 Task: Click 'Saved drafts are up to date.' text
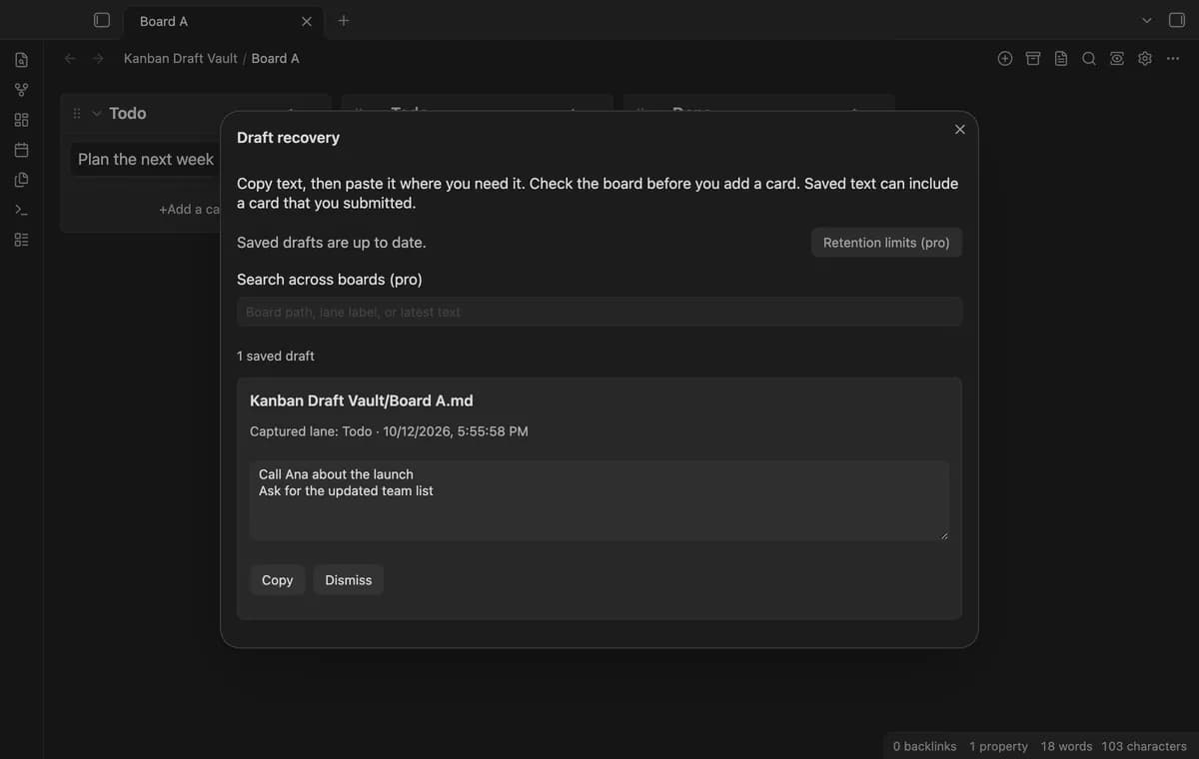[332, 243]
